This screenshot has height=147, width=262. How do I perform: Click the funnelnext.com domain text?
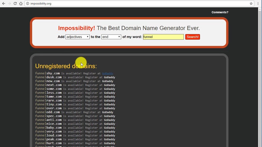[48, 85]
